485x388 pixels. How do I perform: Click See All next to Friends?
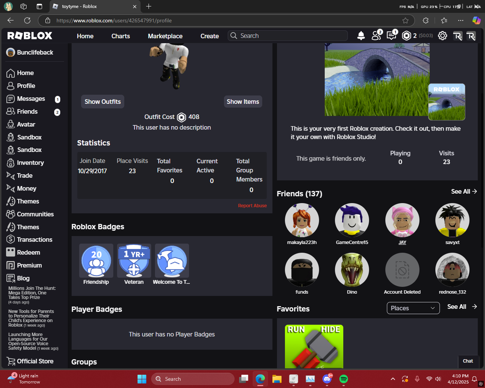click(x=464, y=191)
